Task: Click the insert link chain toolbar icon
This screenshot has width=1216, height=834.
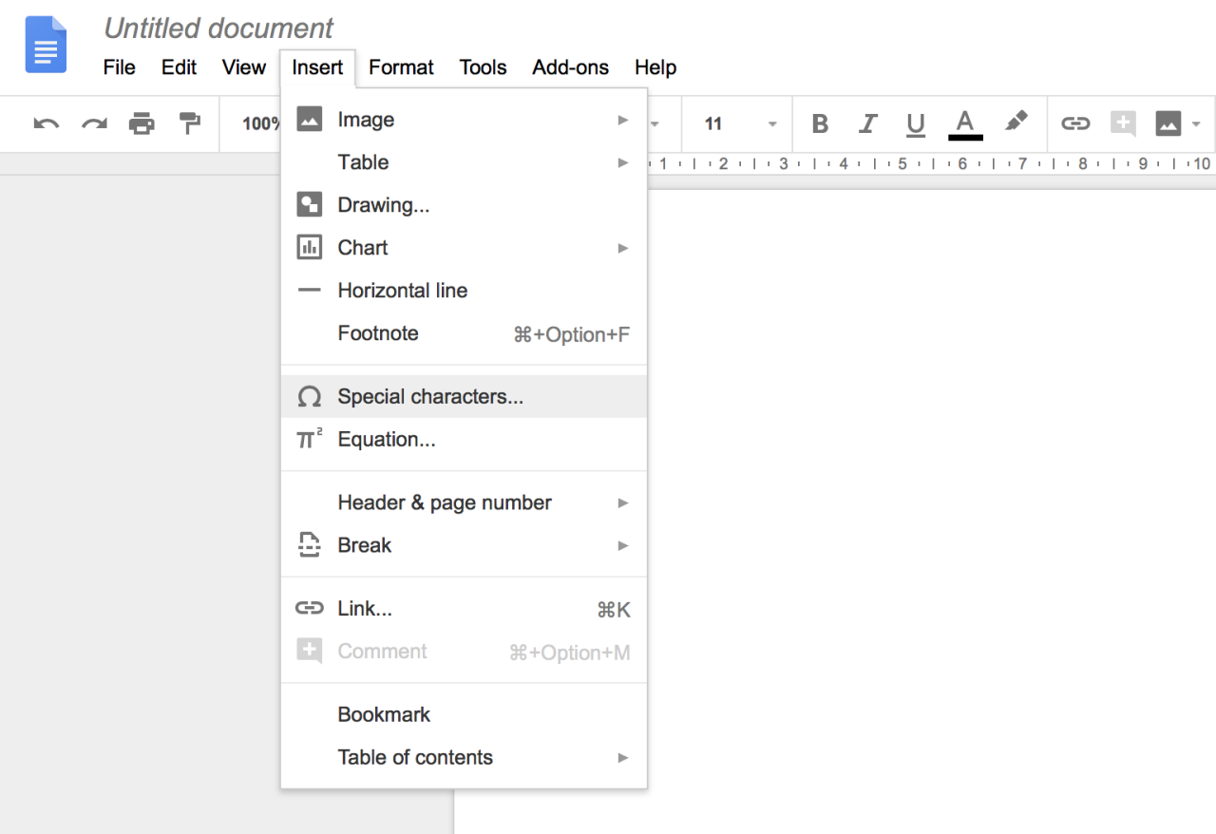Action: 1074,123
